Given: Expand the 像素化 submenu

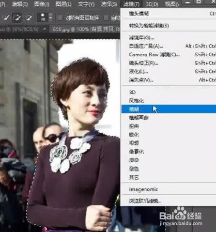Looking at the screenshot, I should pyautogui.click(x=169, y=152).
